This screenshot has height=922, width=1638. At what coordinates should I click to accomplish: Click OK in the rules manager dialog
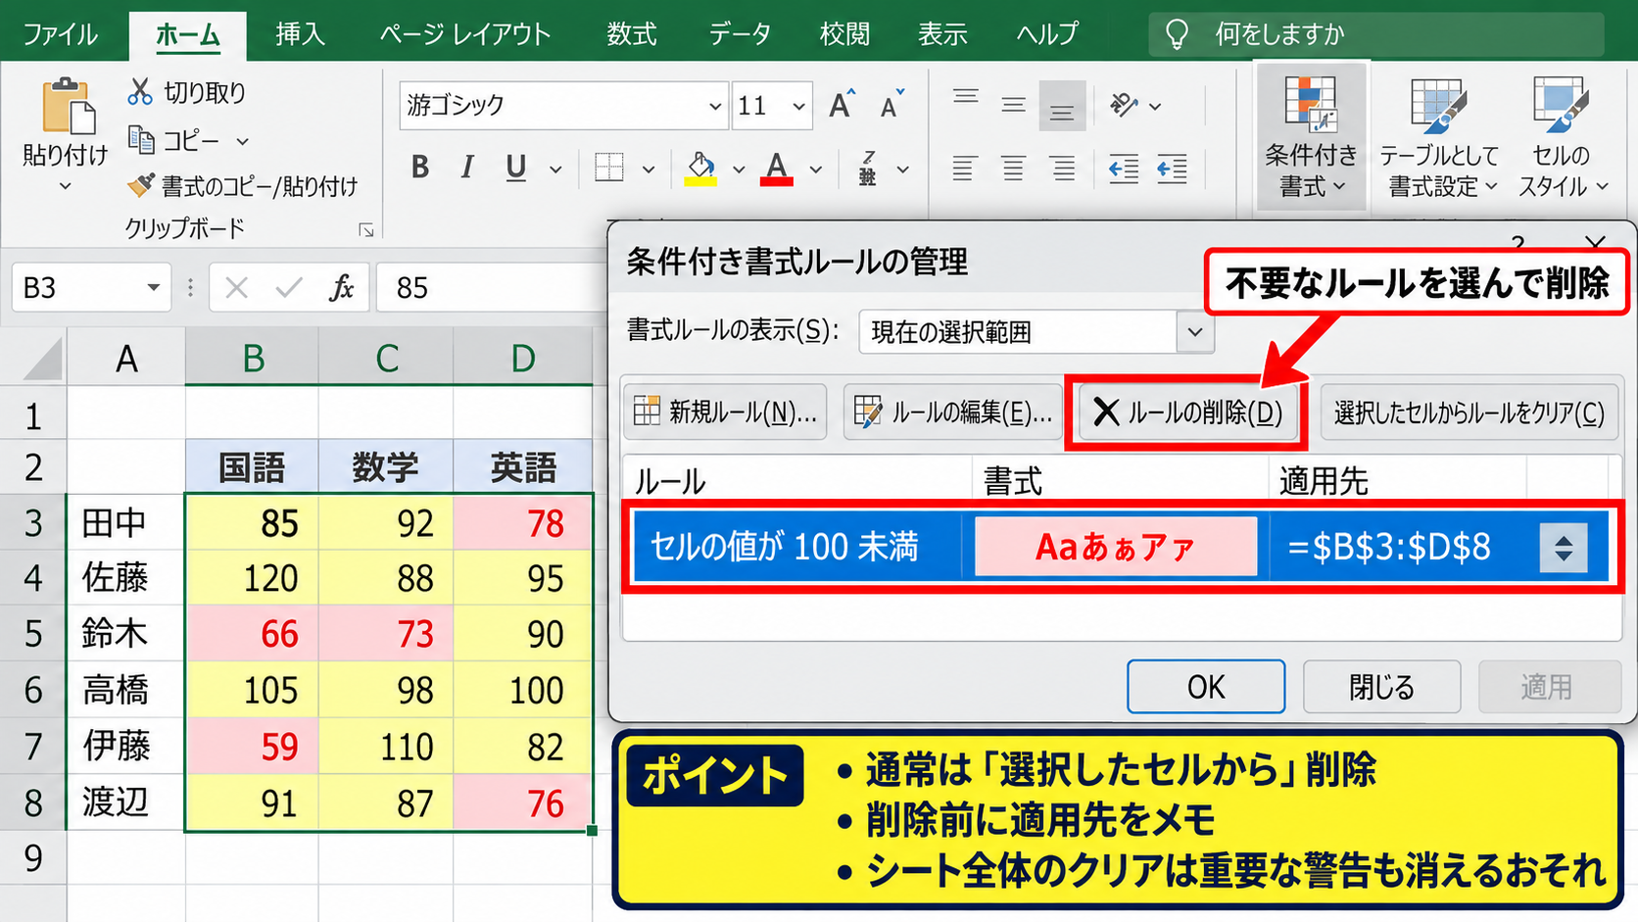(1206, 687)
